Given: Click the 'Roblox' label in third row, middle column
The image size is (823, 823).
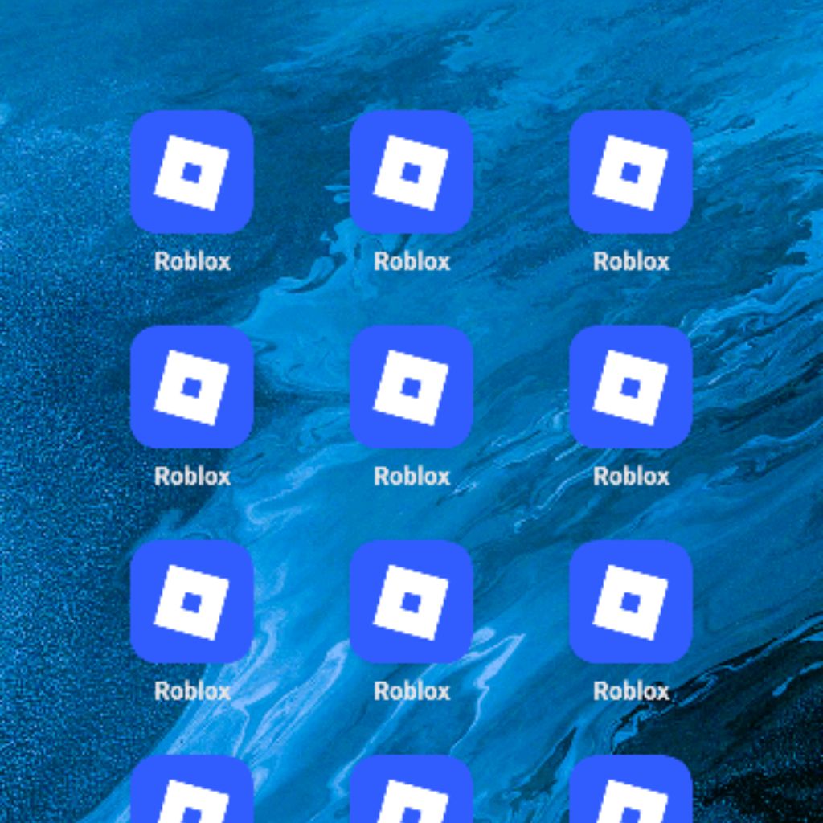Looking at the screenshot, I should click(412, 690).
